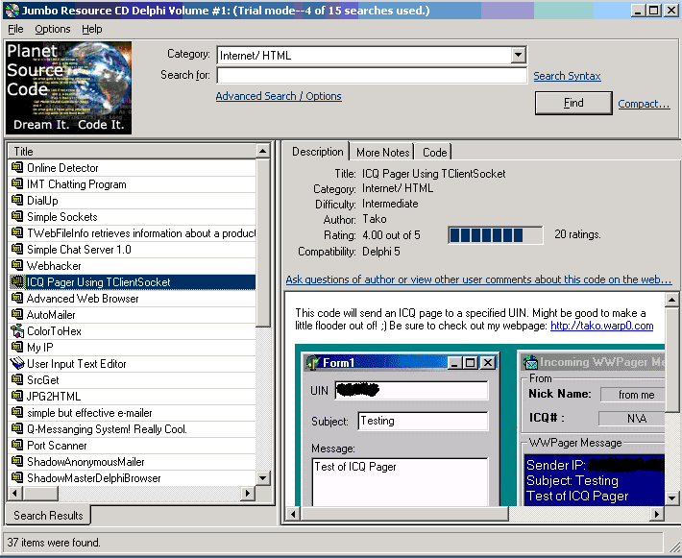
Task: Click the Find button
Action: click(x=573, y=103)
